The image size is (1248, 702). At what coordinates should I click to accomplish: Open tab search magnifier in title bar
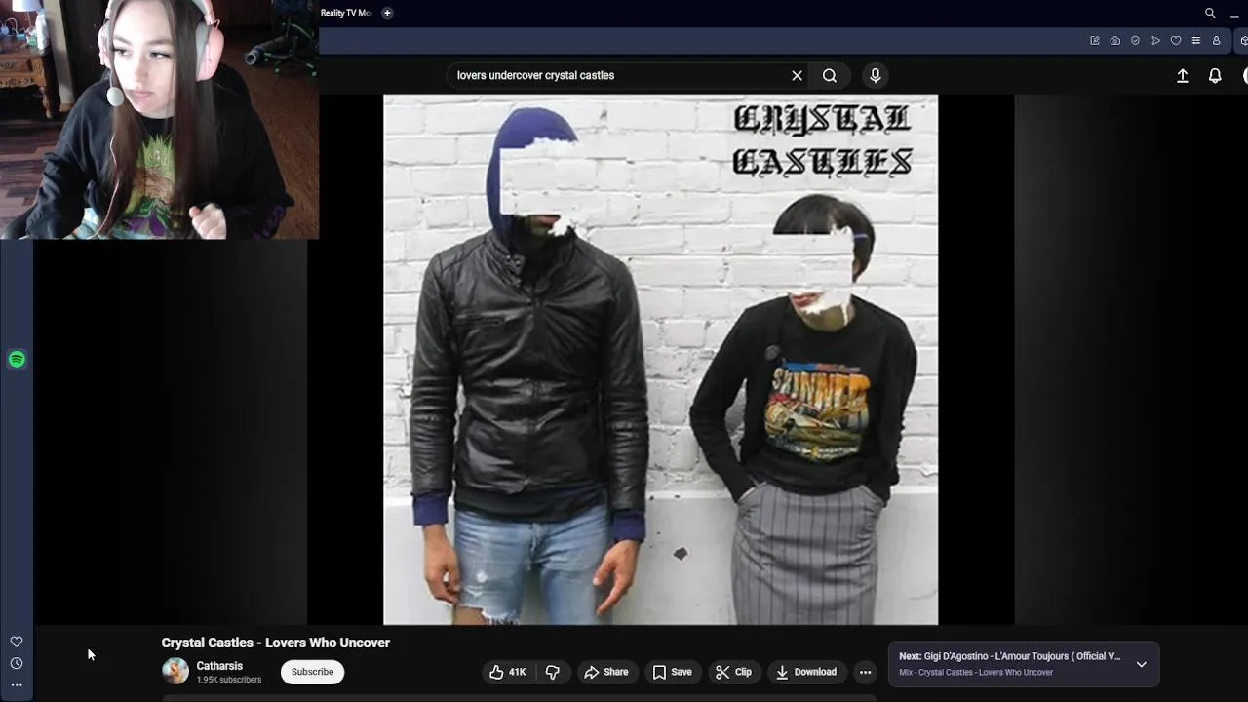[1210, 13]
